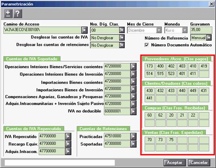Click Ventas account cell 73

pyautogui.click(x=160, y=140)
